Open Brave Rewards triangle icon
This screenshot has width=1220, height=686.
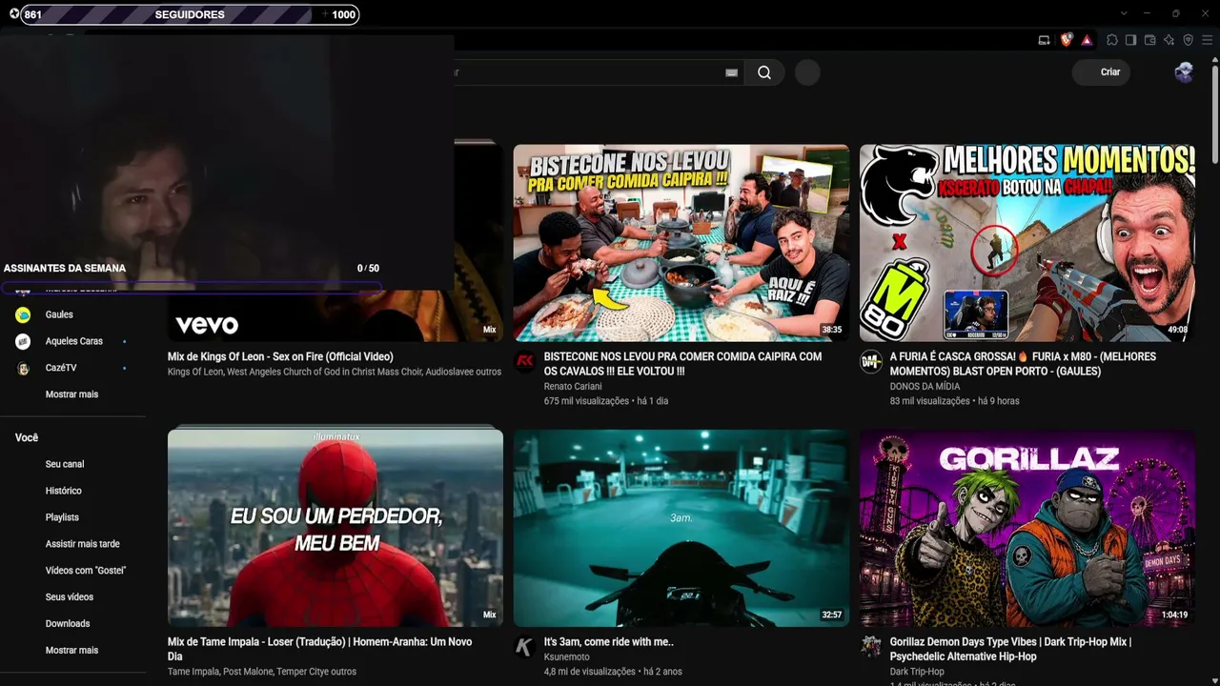pos(1087,40)
